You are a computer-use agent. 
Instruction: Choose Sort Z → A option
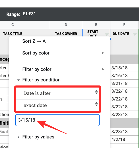point(34,41)
